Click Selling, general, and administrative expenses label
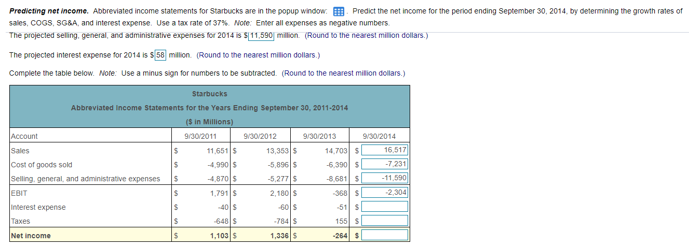This screenshot has width=689, height=246. (86, 179)
